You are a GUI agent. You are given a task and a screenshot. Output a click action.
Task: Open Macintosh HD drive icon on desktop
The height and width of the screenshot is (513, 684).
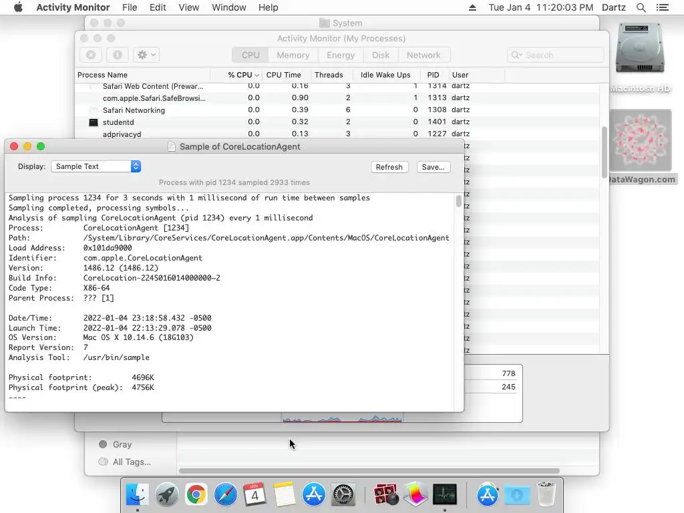click(639, 48)
